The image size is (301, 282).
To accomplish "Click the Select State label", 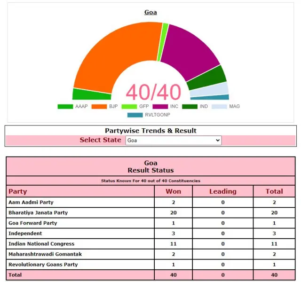I will [x=100, y=140].
